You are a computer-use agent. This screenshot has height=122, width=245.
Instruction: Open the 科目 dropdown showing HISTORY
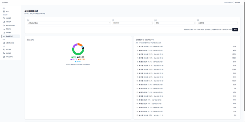point(133,23)
